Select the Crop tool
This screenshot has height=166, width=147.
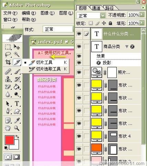click(8, 62)
